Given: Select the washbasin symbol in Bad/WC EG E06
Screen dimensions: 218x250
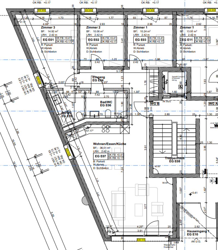Looking at the screenshot, I should pyautogui.click(x=95, y=114).
